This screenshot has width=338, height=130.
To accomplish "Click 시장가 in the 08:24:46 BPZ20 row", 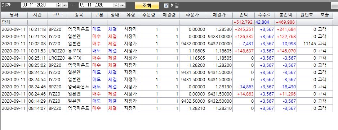I will [130, 87].
